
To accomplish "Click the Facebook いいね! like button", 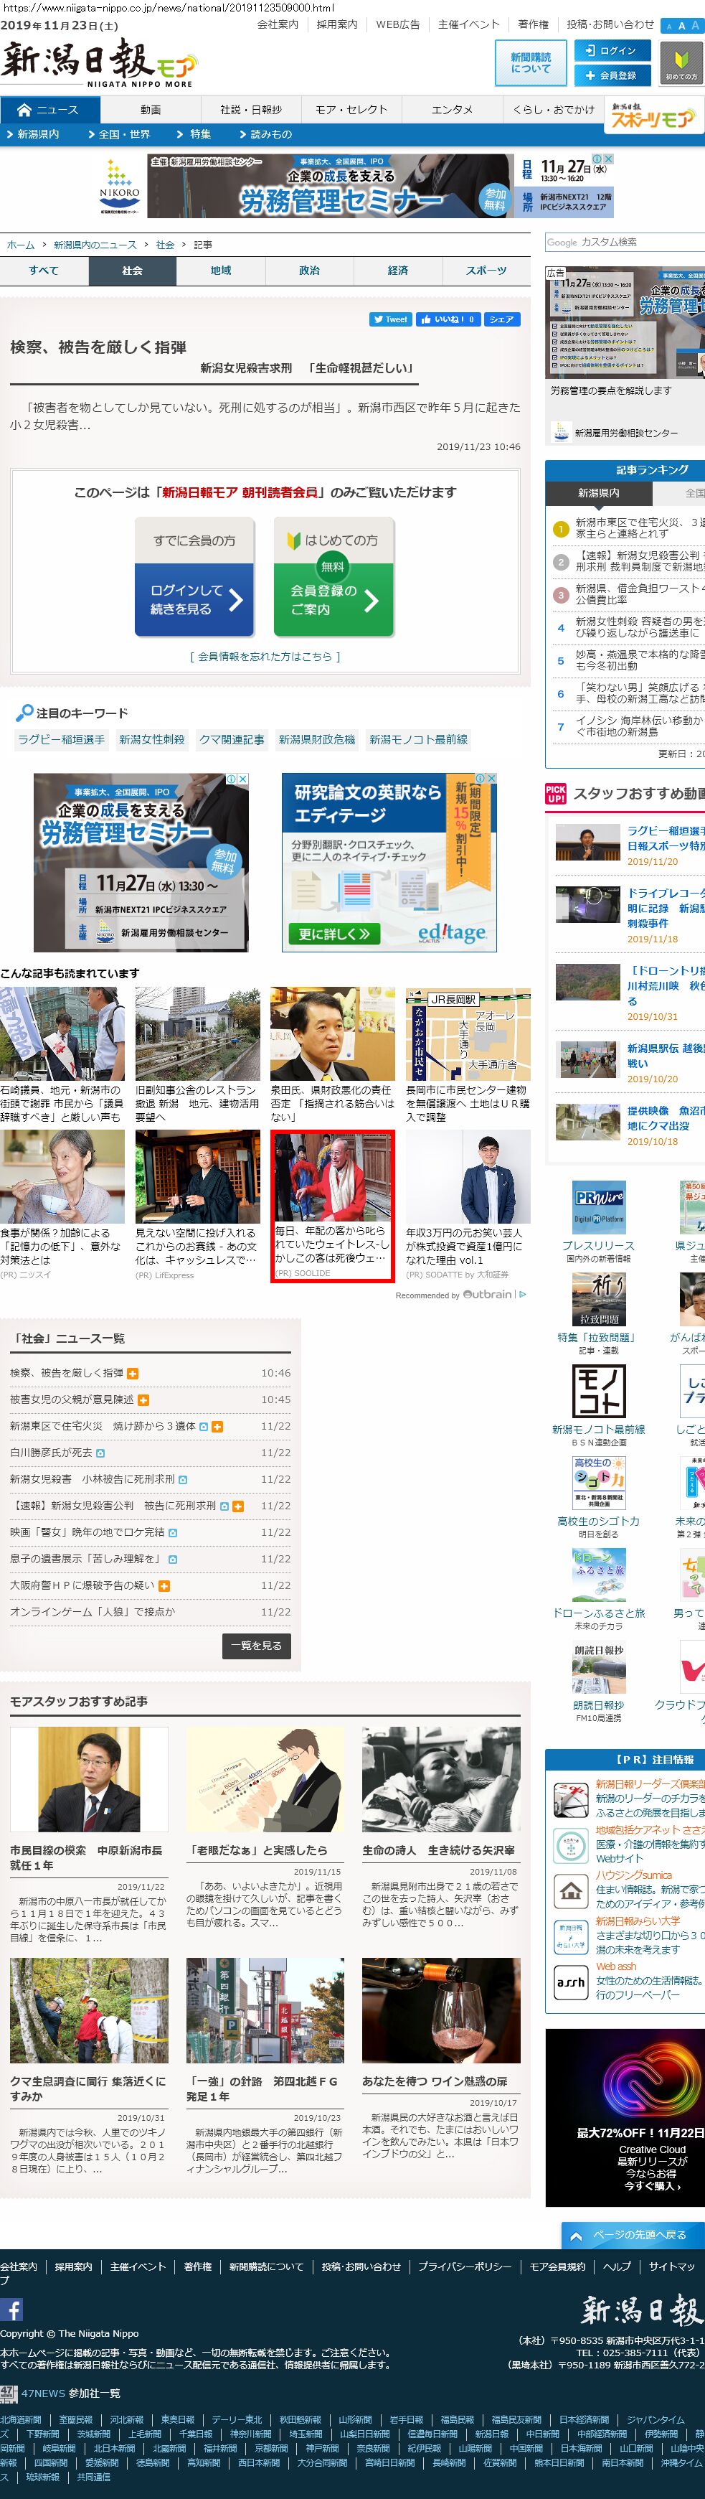I will click(447, 319).
